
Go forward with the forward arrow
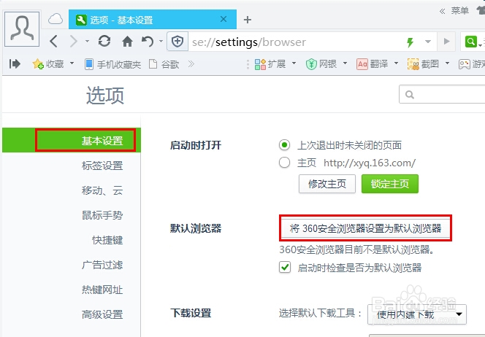click(x=73, y=41)
